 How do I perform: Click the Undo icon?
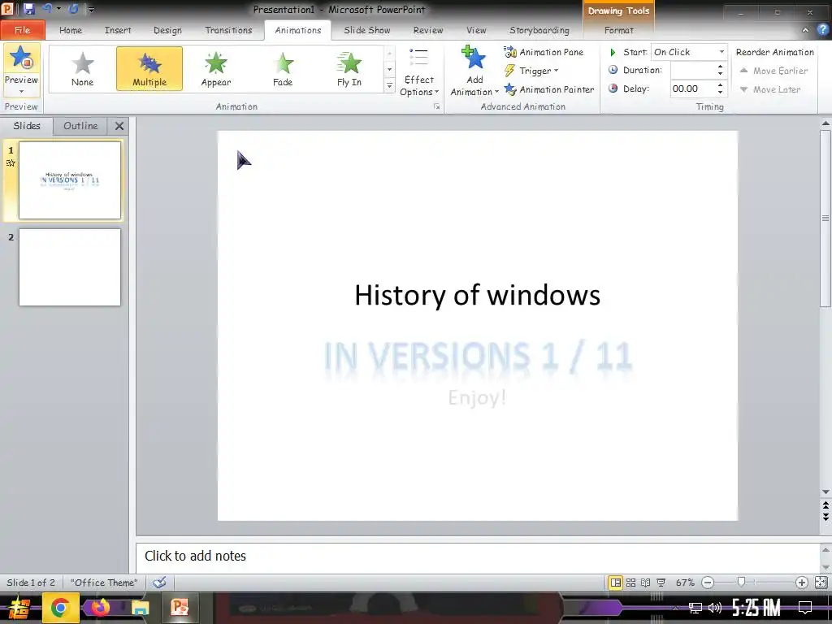point(47,9)
